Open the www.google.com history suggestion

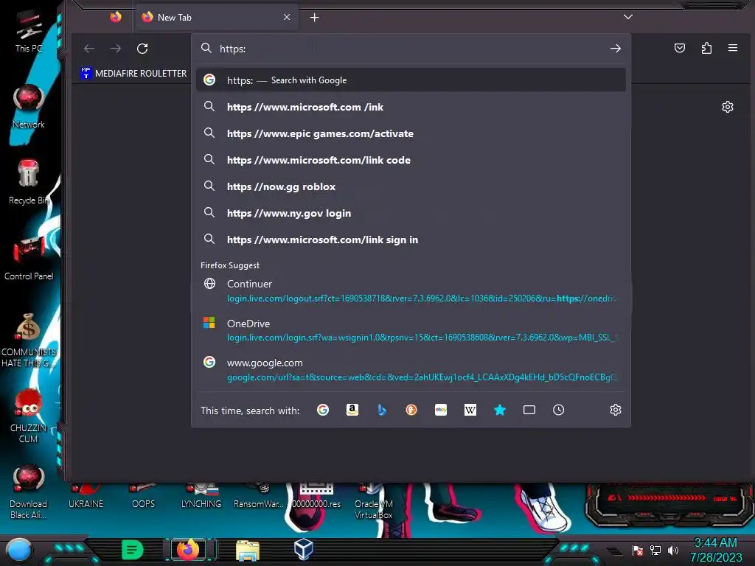point(411,370)
